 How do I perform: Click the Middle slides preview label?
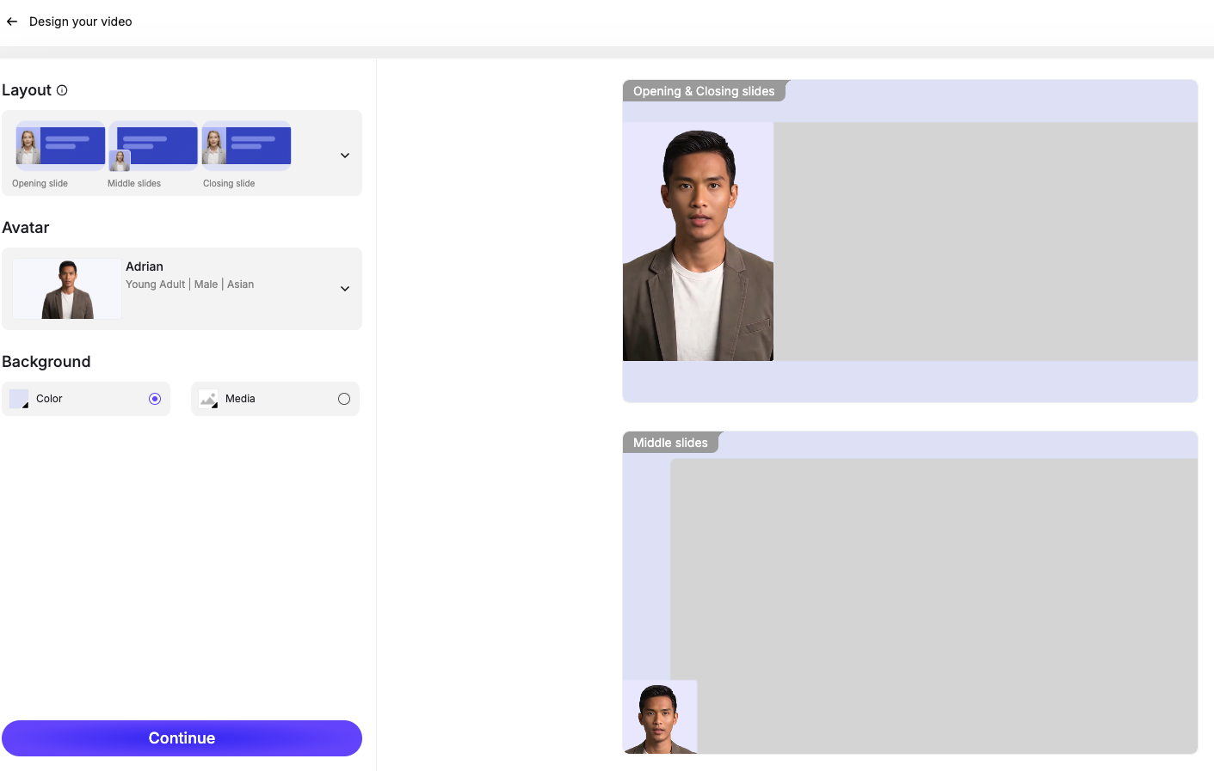670,443
